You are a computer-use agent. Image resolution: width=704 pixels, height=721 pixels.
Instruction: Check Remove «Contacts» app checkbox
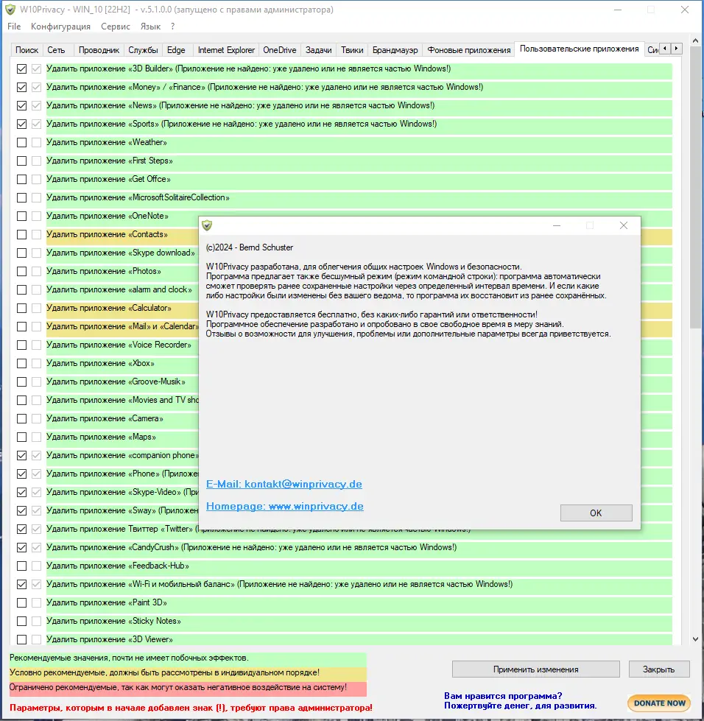21,234
